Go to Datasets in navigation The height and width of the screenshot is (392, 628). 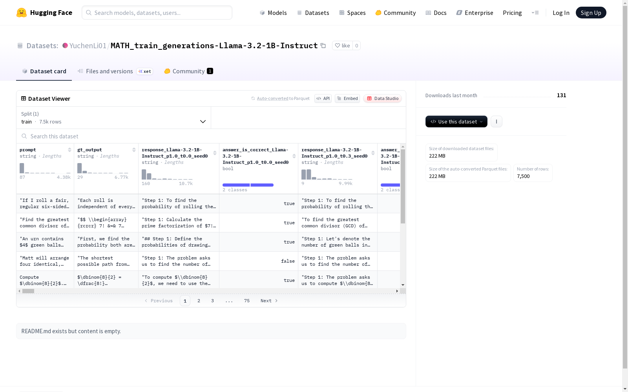313,13
